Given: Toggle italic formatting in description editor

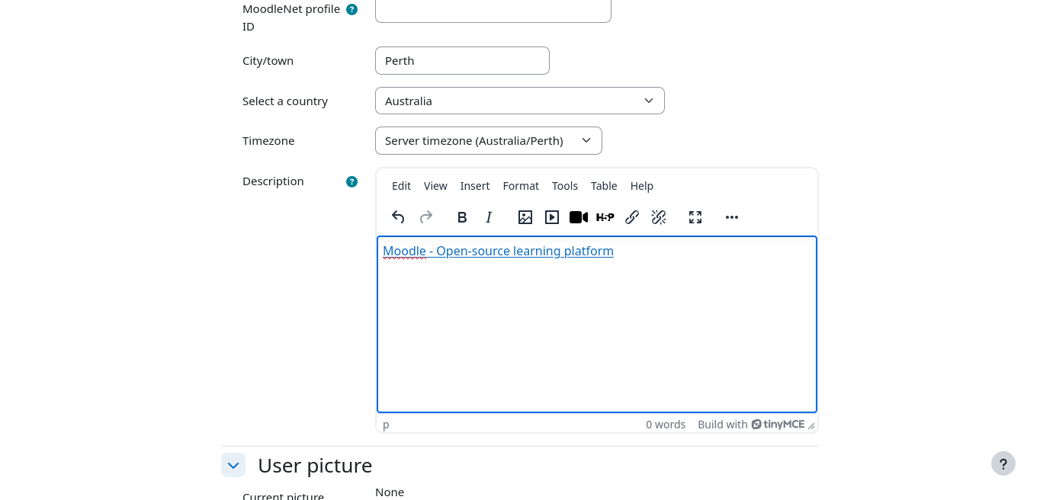Looking at the screenshot, I should (x=490, y=217).
